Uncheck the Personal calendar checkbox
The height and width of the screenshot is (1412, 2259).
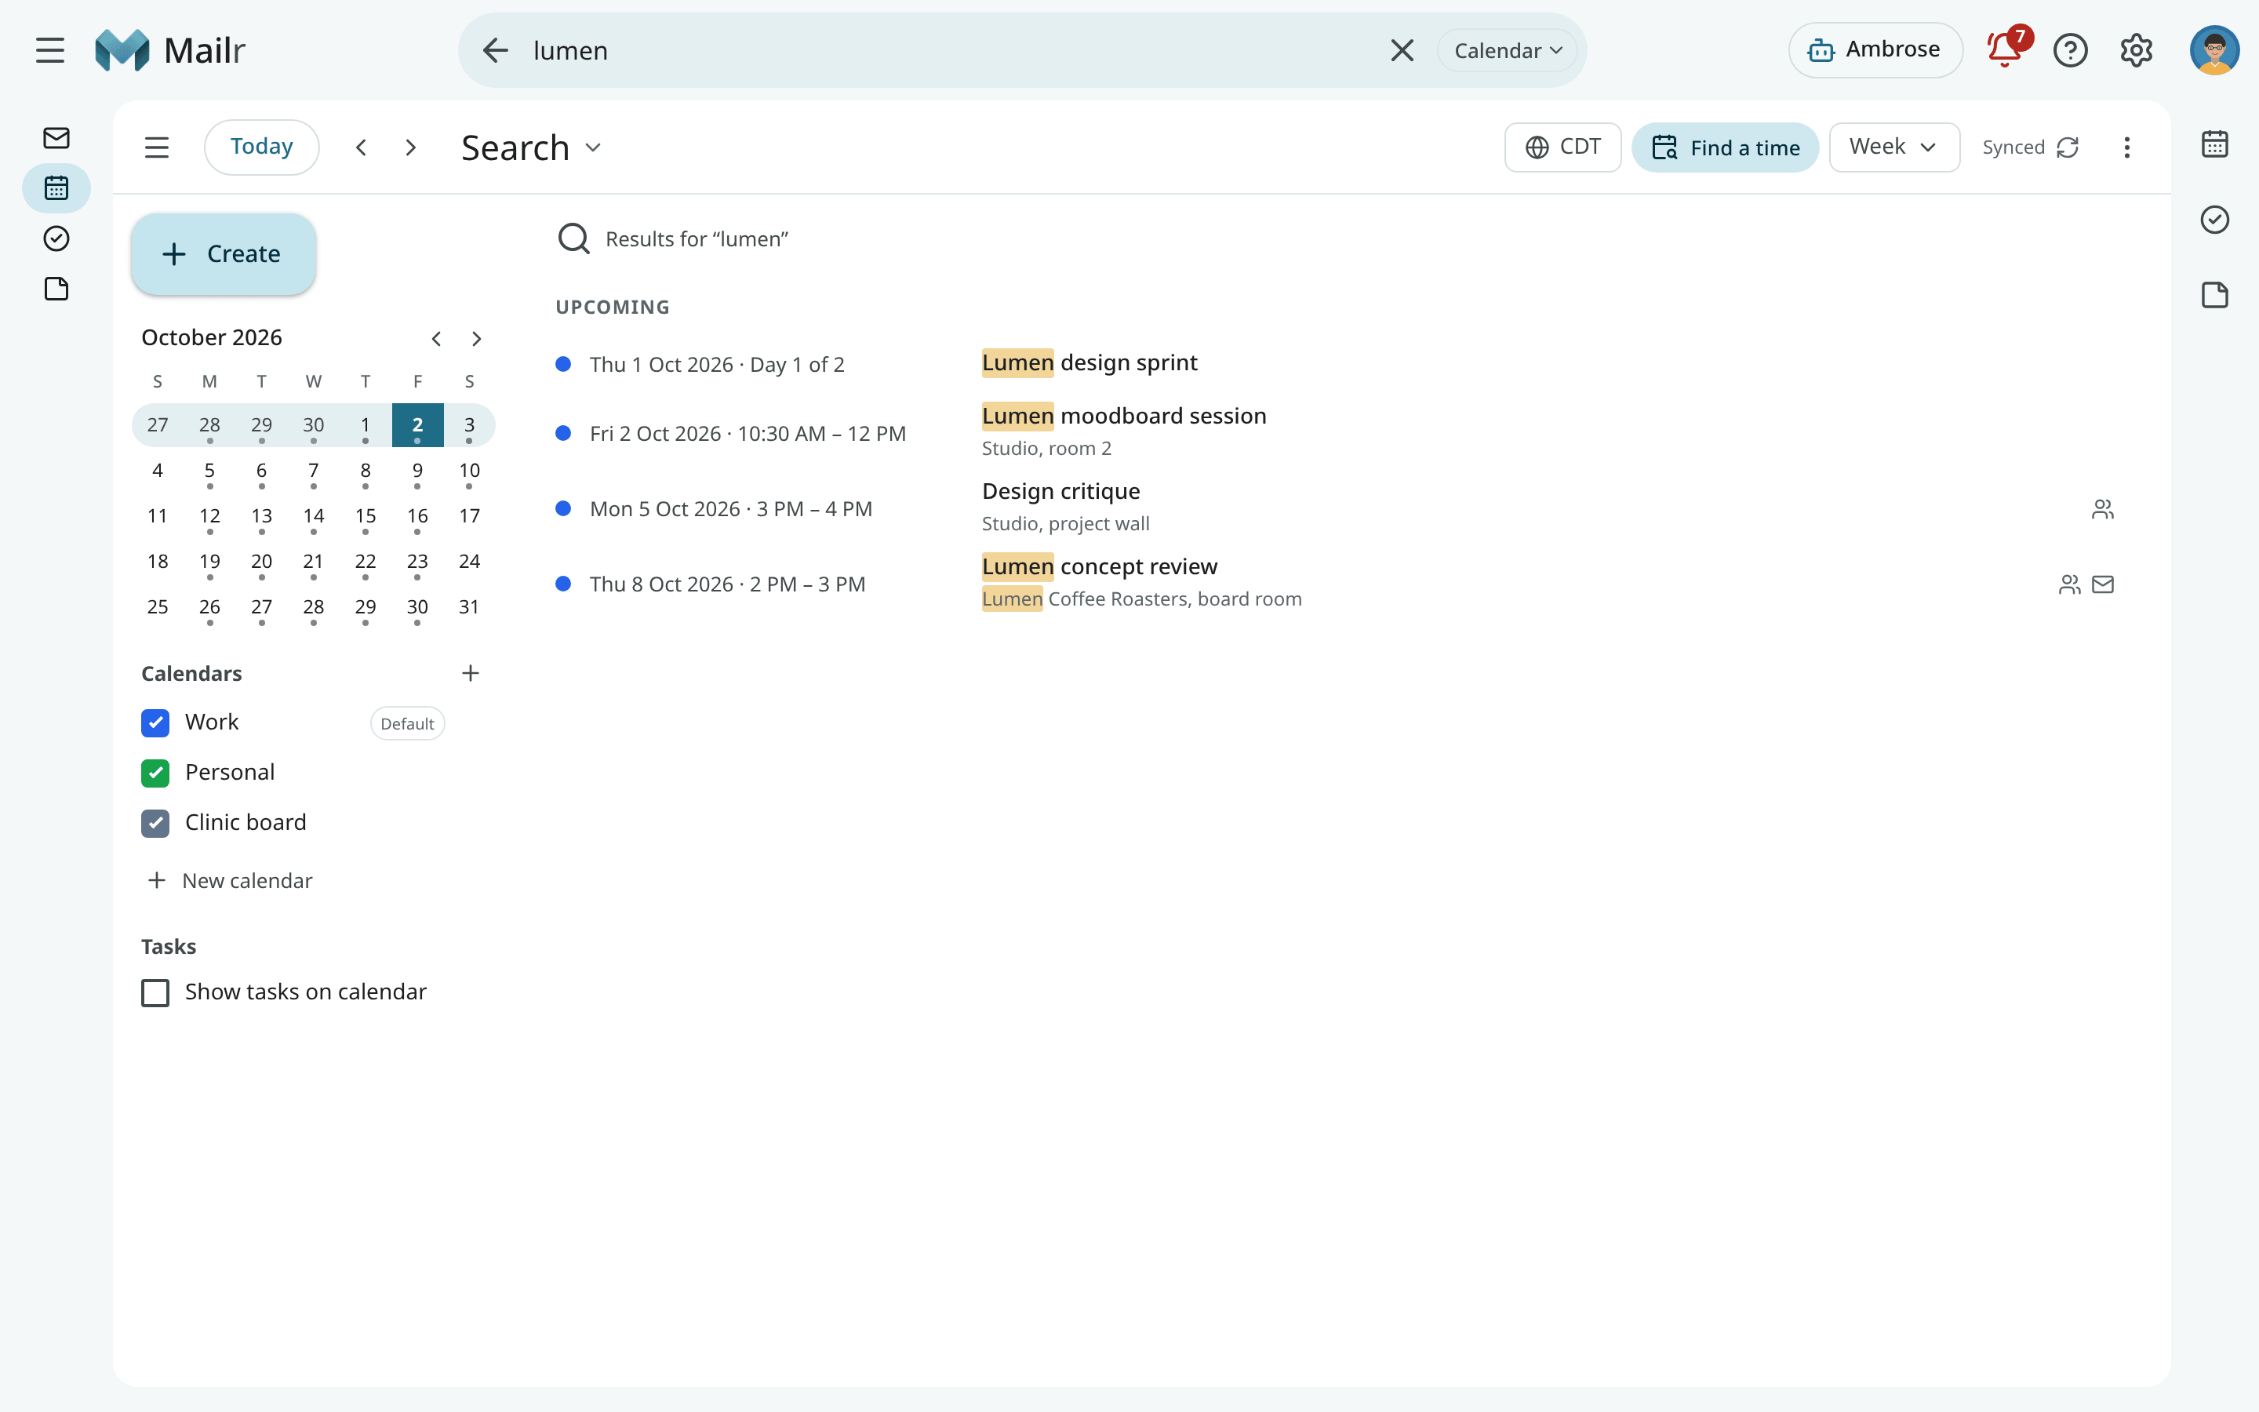(155, 773)
